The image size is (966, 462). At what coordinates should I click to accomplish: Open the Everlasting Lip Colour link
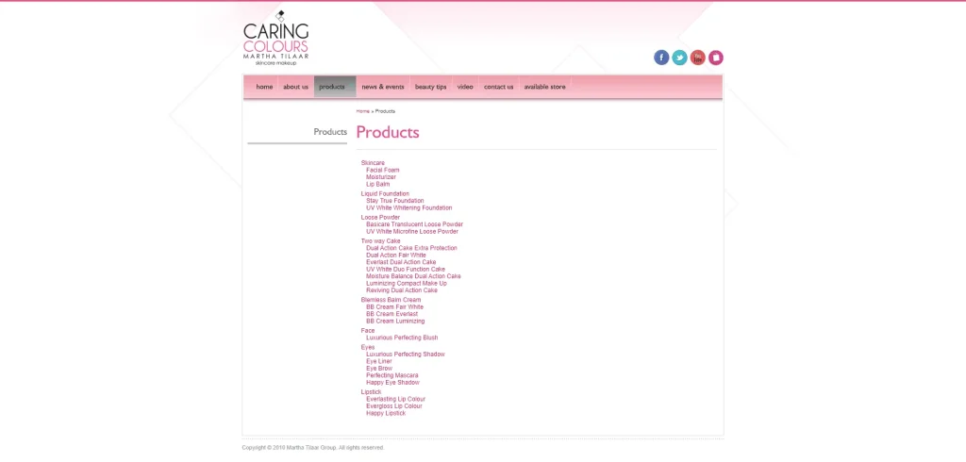click(395, 399)
